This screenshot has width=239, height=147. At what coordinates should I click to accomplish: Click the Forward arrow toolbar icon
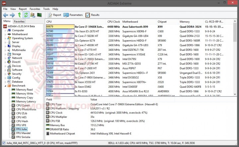12,15
